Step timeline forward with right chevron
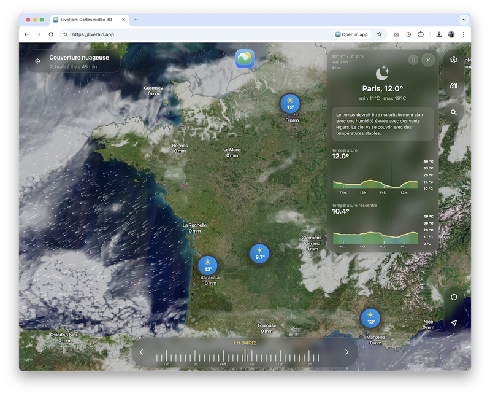Viewport: 490px width, 396px height. (x=347, y=352)
